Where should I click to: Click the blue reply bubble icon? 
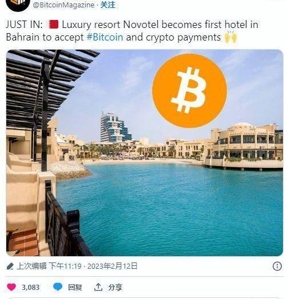pyautogui.click(x=58, y=287)
